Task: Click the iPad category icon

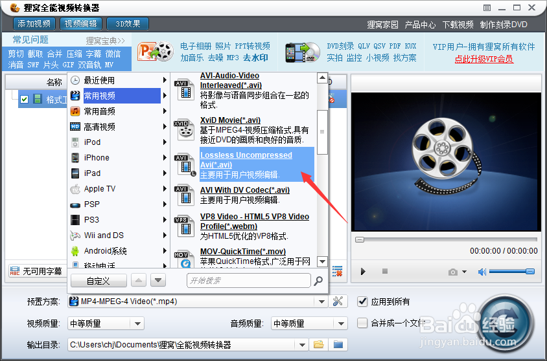Action: tap(75, 173)
